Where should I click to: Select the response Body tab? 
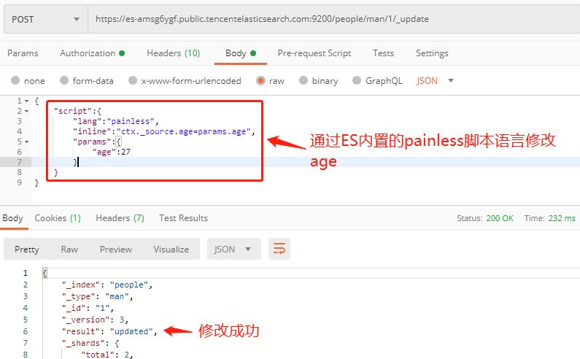click(x=12, y=218)
